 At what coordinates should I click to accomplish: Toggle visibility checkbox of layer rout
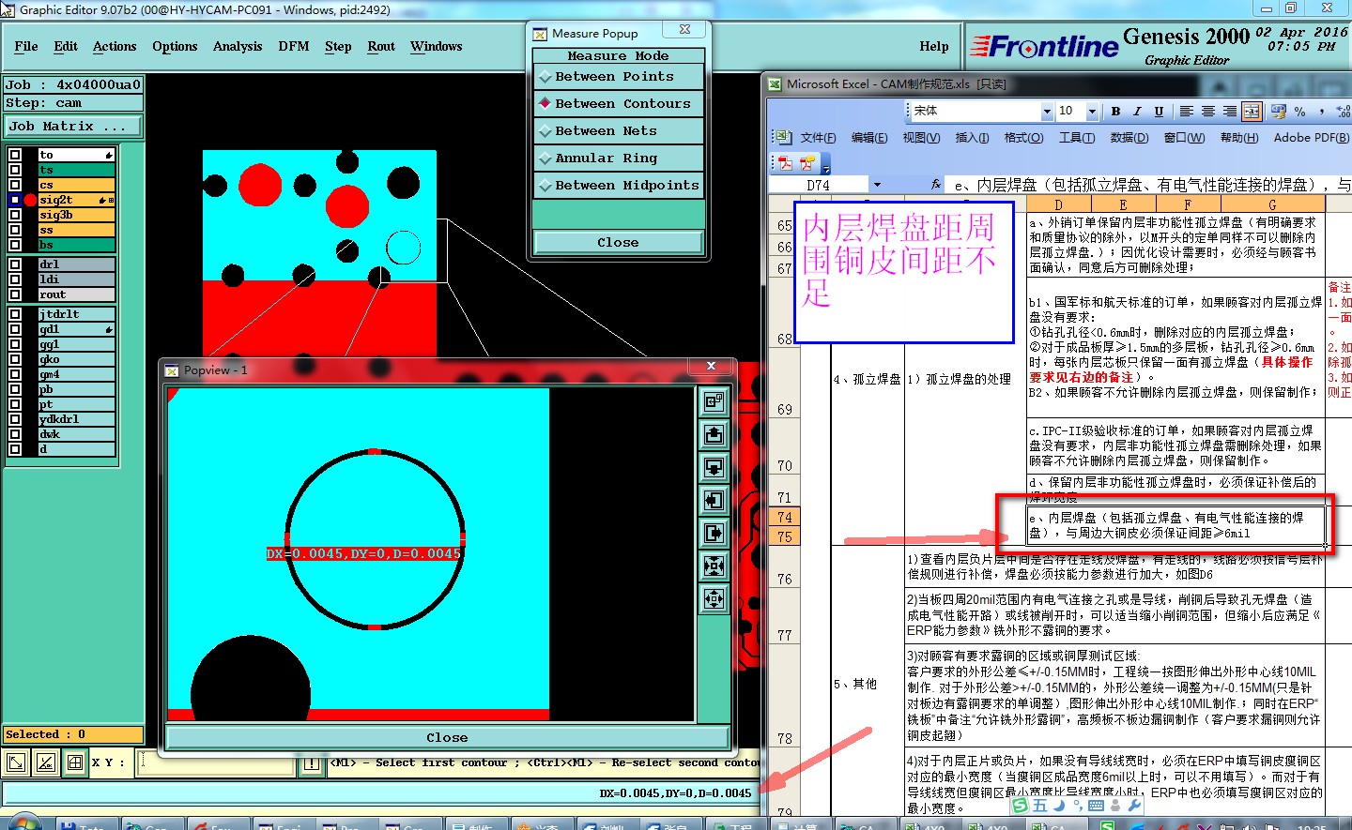(x=15, y=294)
